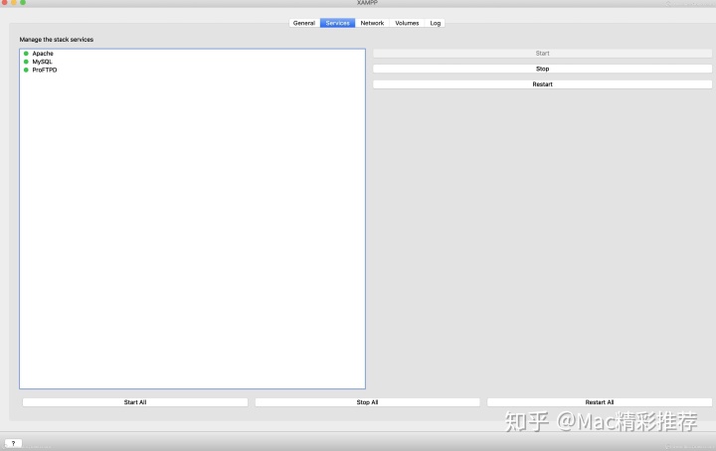This screenshot has height=451, width=716.
Task: Click Restart All button
Action: point(600,402)
